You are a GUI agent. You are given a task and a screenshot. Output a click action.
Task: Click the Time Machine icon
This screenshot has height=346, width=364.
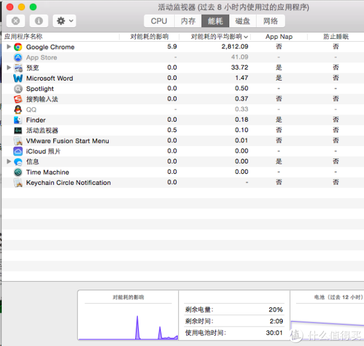[18, 172]
